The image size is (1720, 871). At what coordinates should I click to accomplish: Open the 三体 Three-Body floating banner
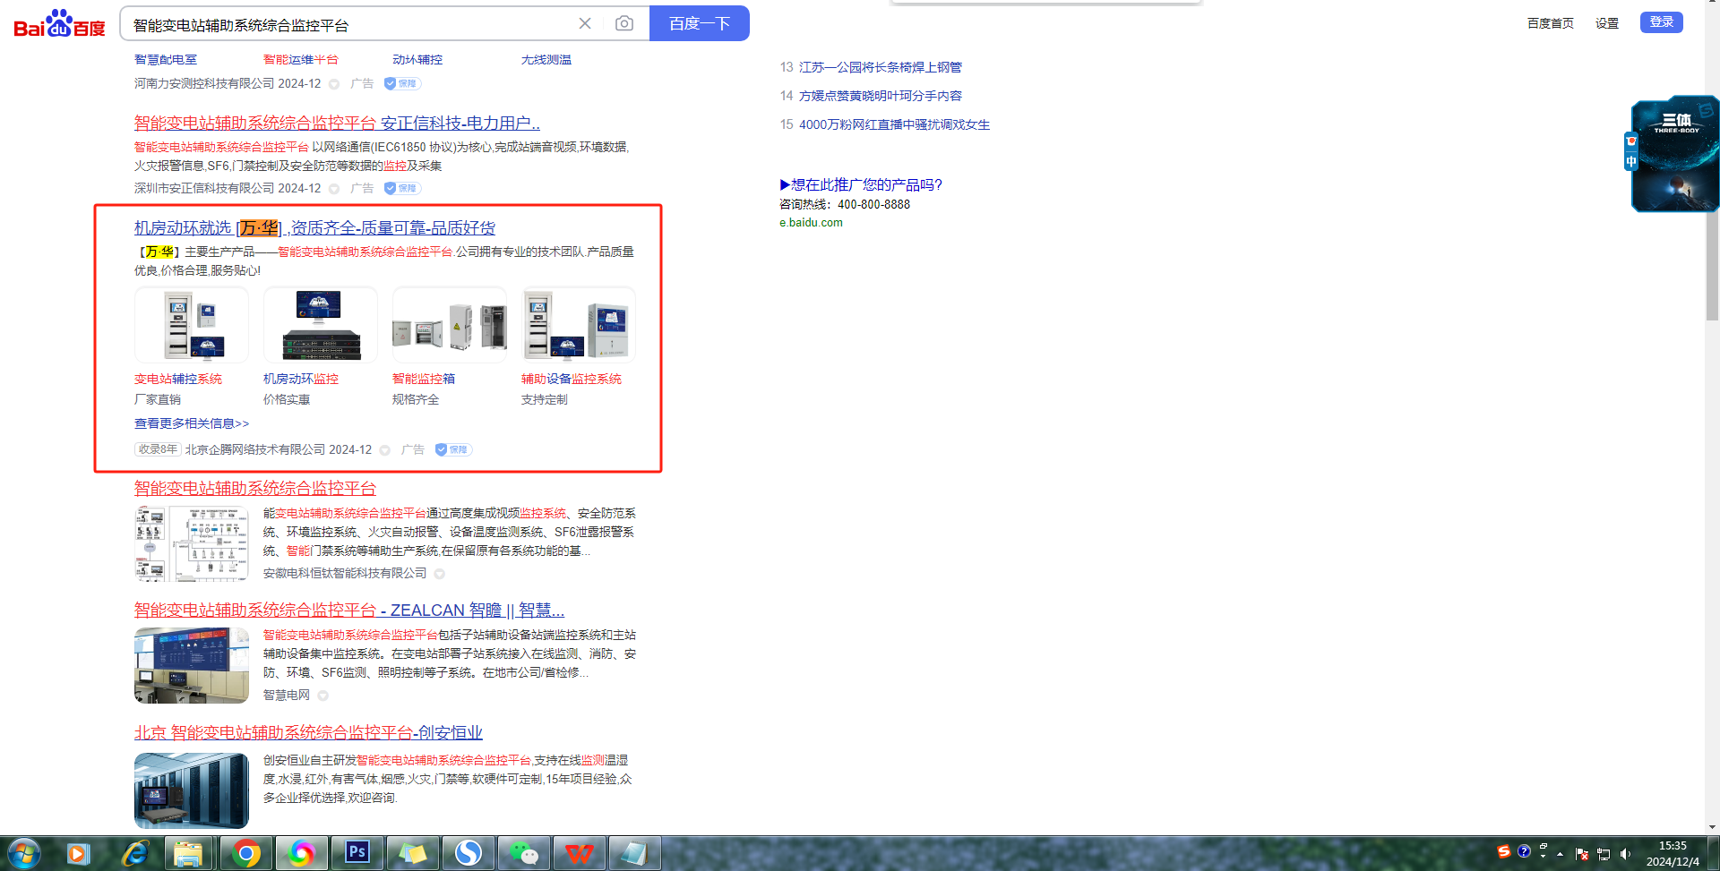pyautogui.click(x=1676, y=154)
